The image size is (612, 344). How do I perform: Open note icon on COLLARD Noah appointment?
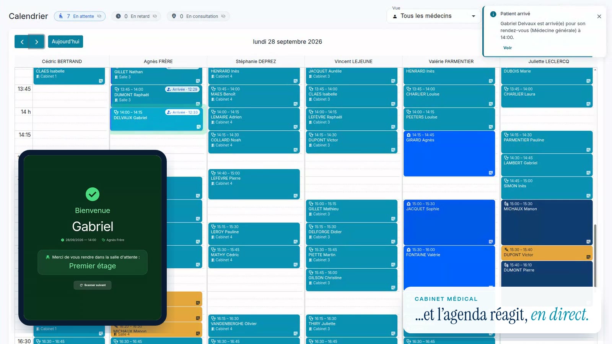(296, 150)
